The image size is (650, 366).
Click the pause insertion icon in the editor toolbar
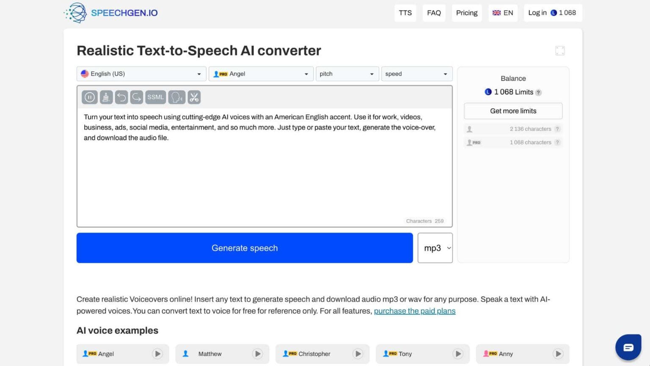coord(89,97)
